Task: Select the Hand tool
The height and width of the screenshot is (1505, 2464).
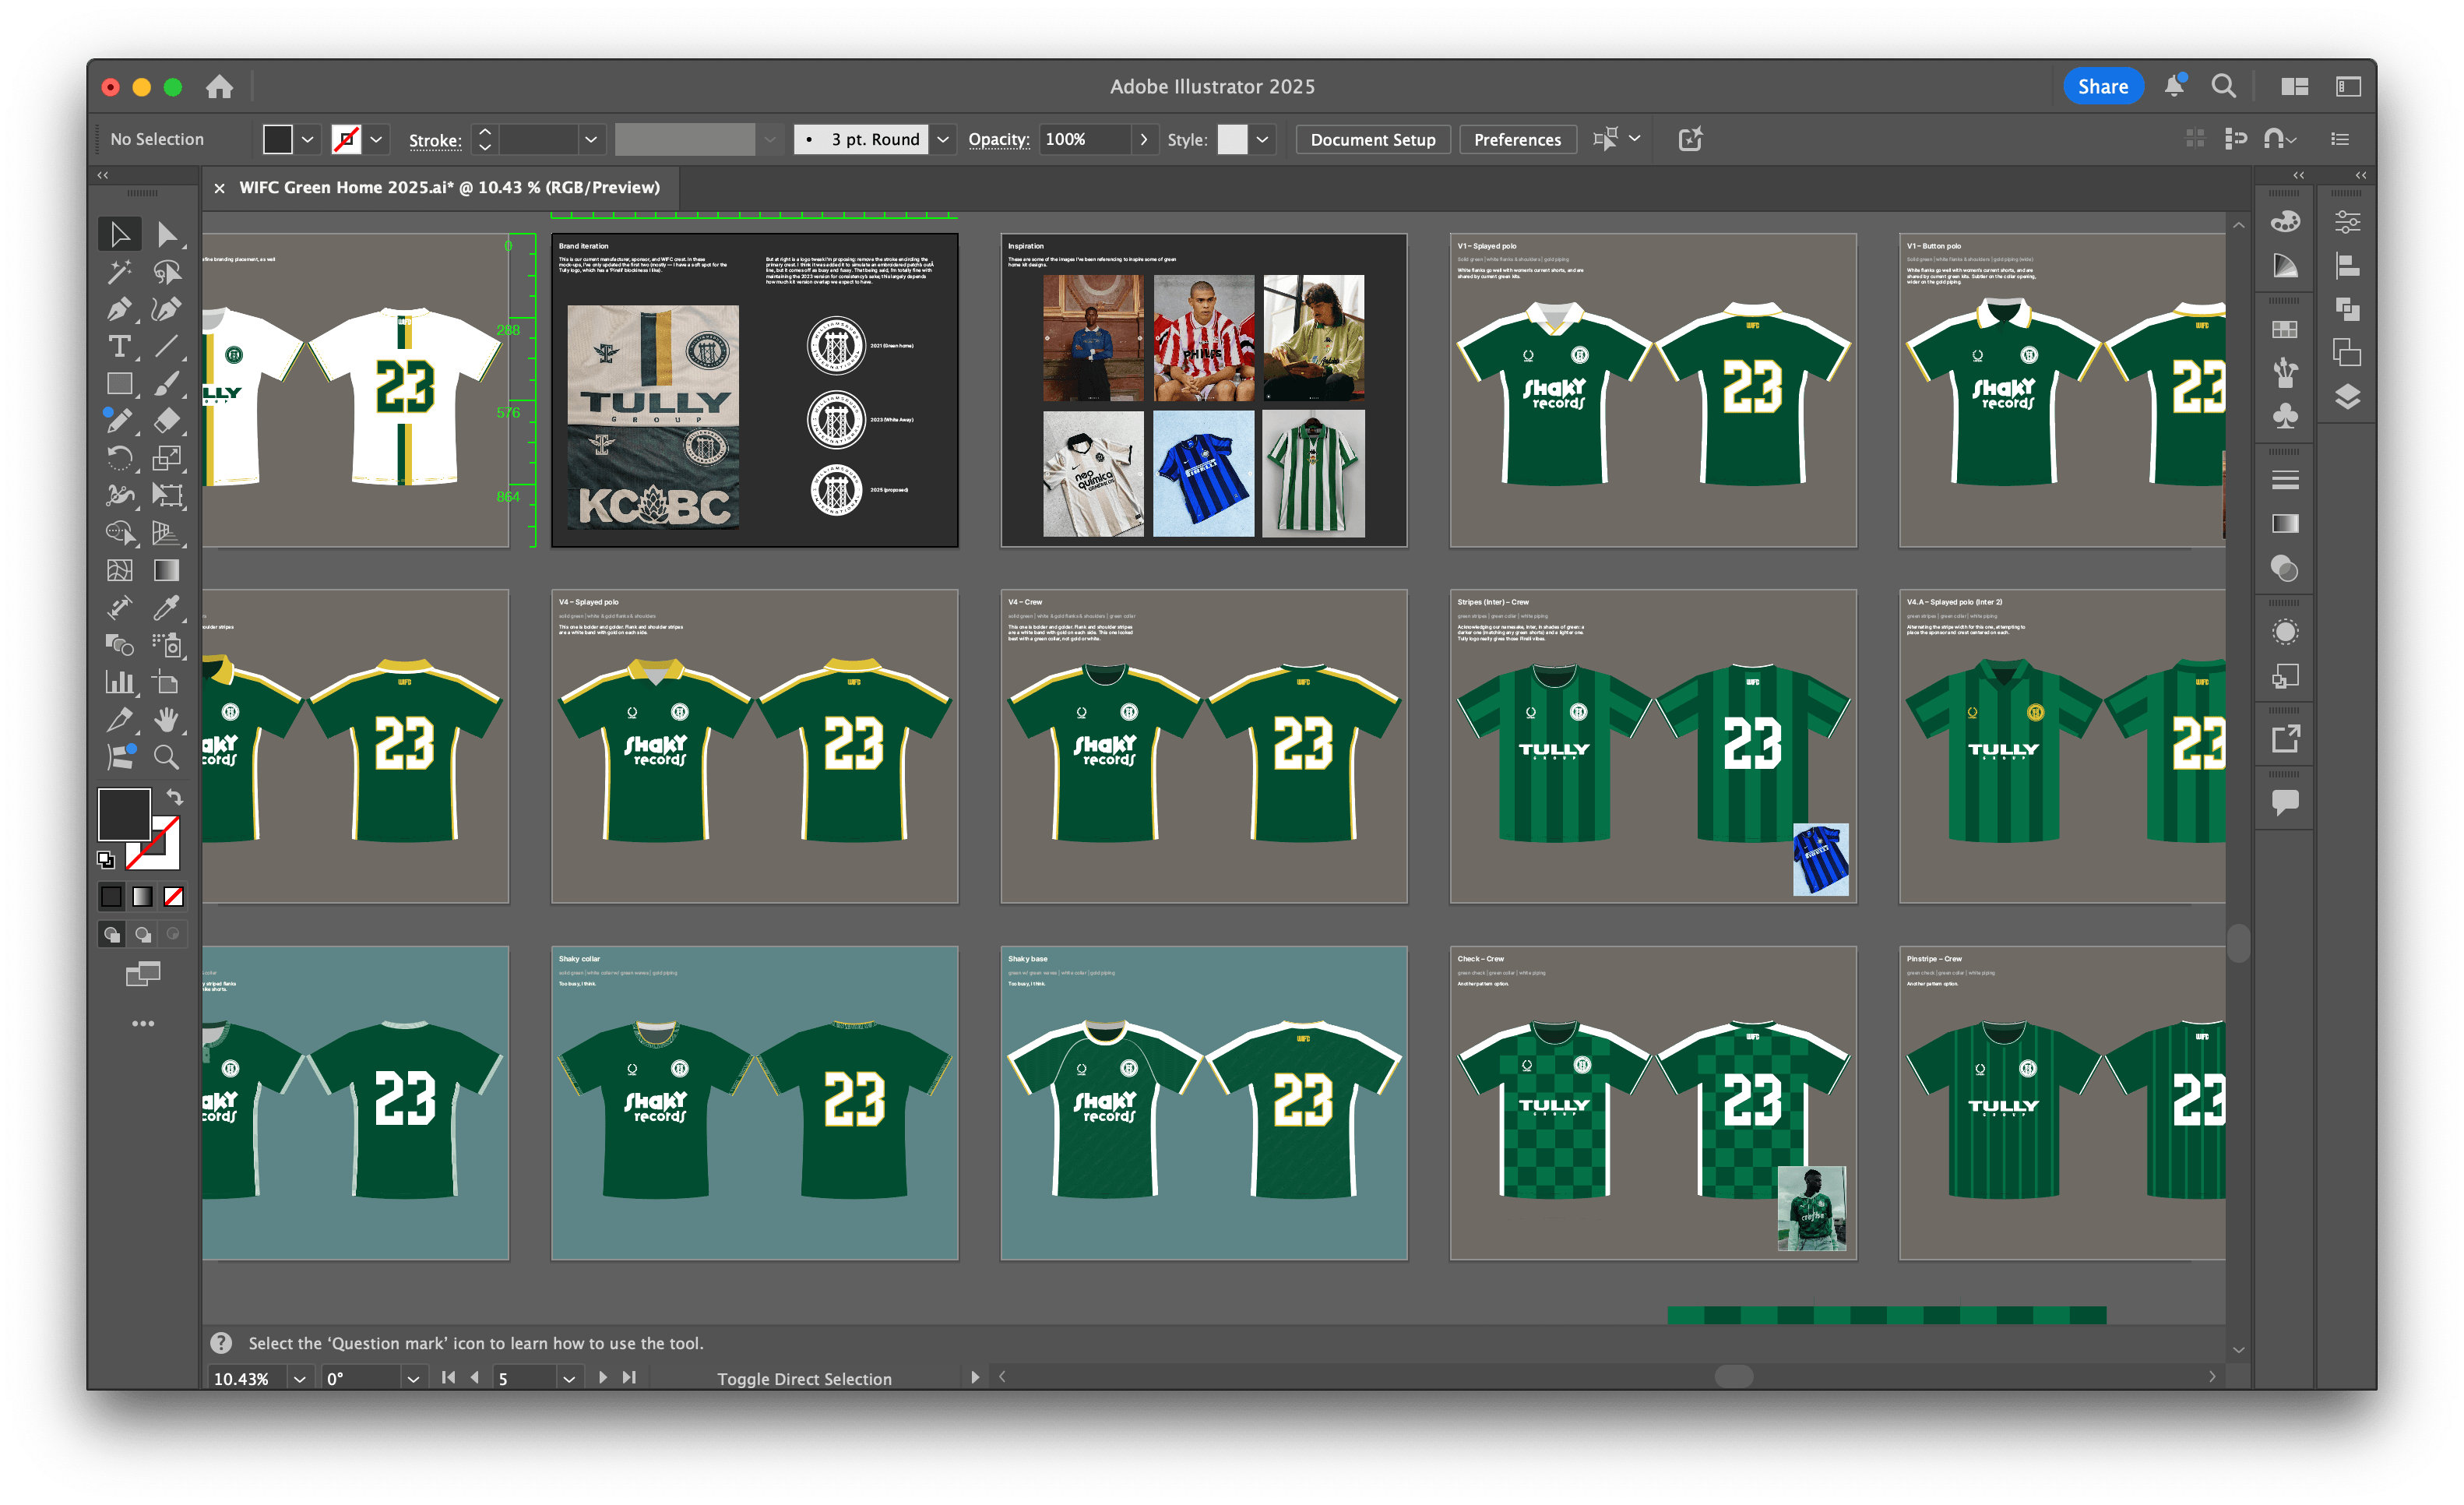Action: click(x=167, y=720)
